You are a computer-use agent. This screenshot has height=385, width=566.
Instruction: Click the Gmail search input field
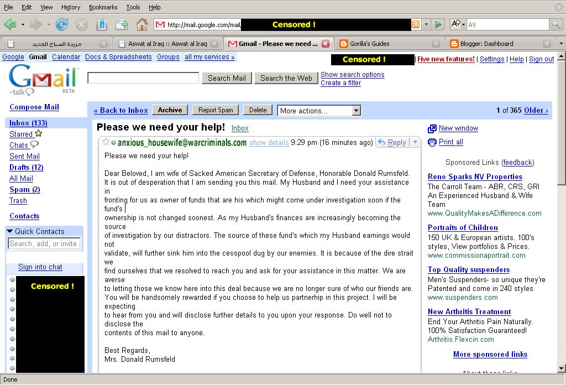click(x=143, y=78)
